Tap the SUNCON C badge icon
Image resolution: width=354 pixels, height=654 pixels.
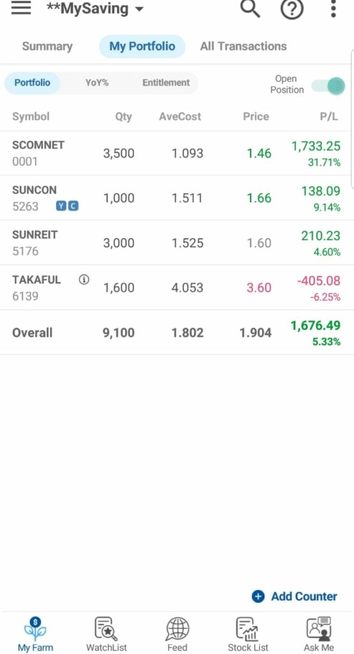[x=73, y=206]
